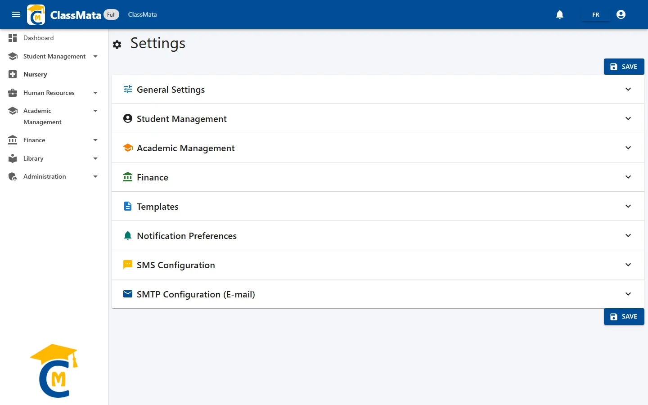
Task: Click the ClassMata logo in header
Action: click(36, 14)
